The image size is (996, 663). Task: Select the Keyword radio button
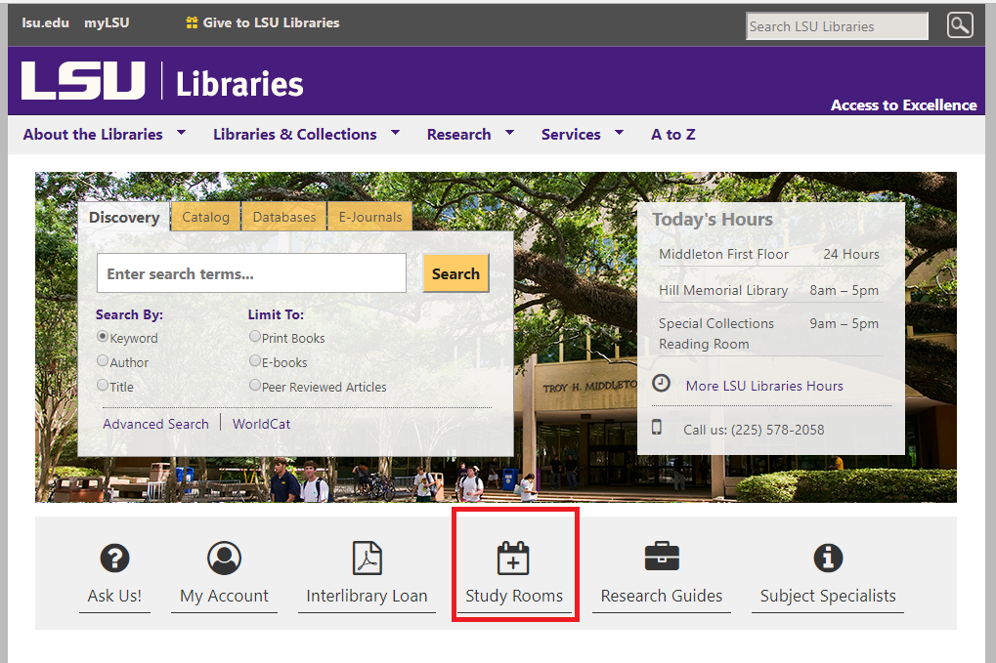(x=103, y=336)
